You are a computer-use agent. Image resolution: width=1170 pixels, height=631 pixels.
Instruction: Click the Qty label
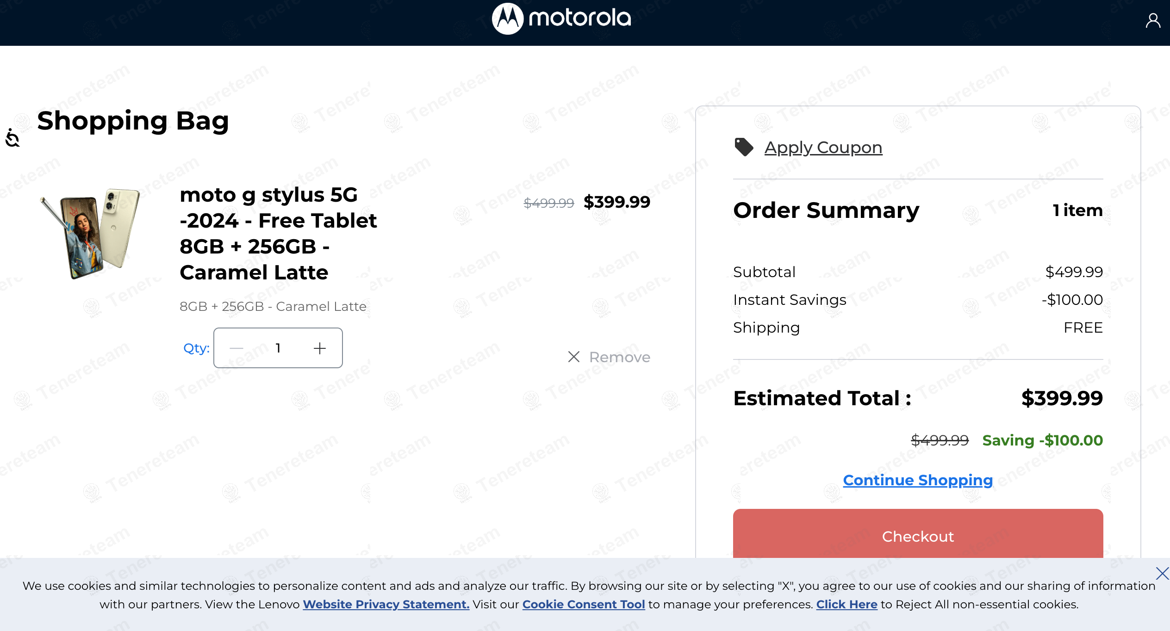[196, 348]
